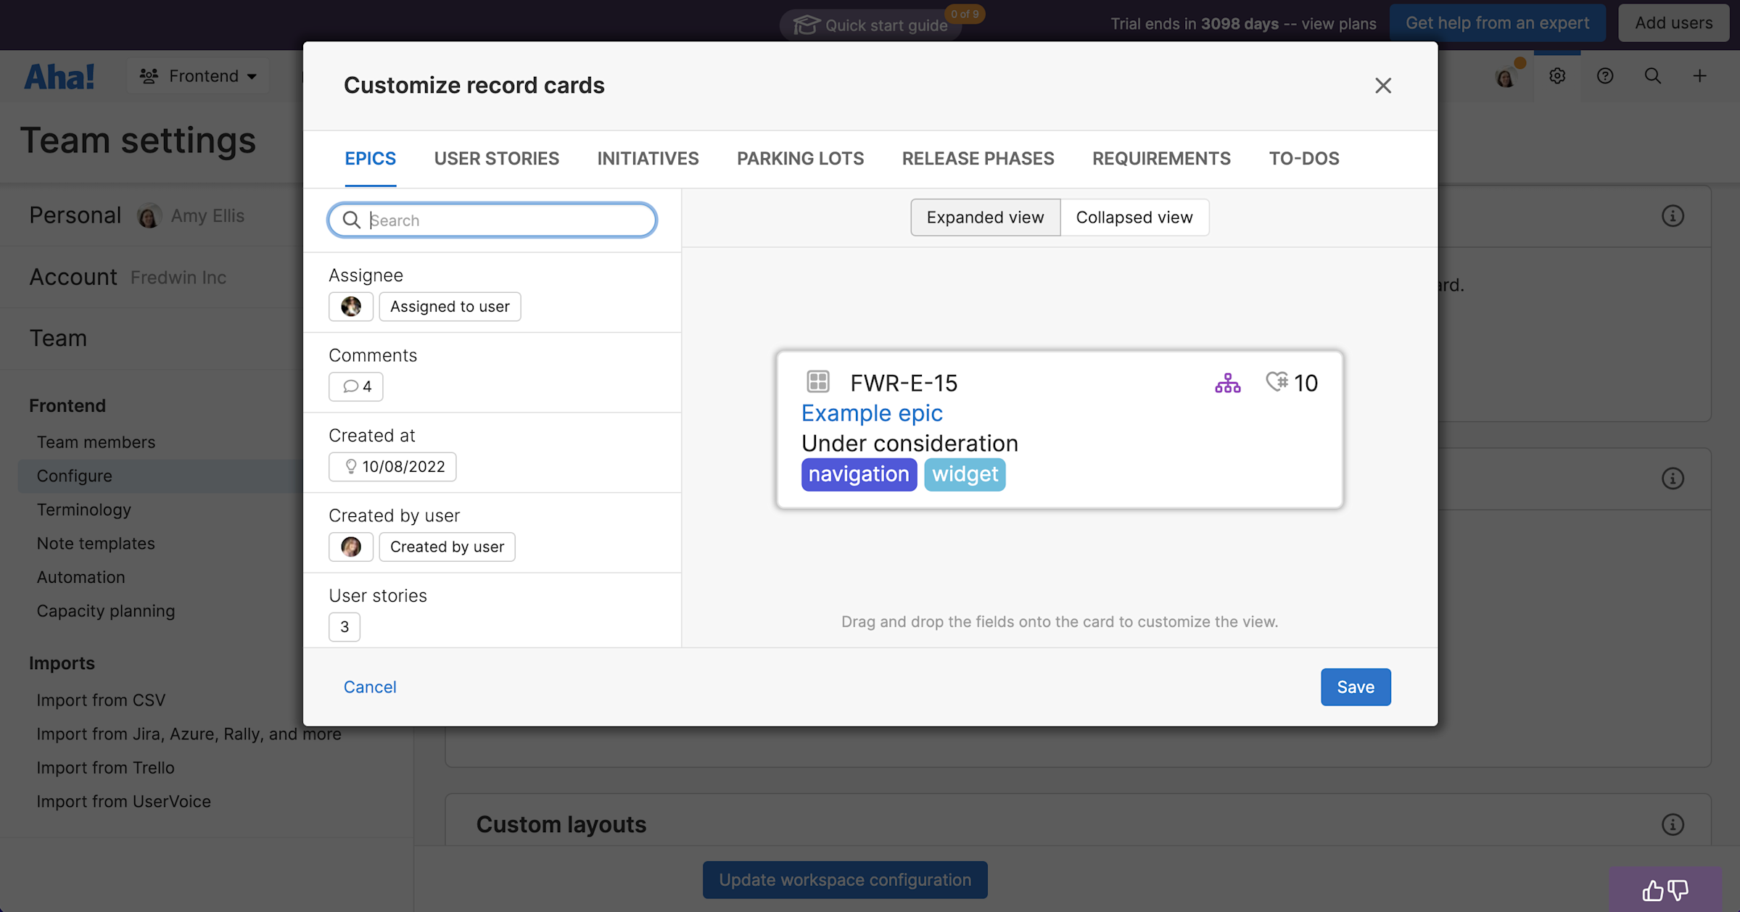This screenshot has width=1740, height=912.
Task: Click the votes heart icon showing 10
Action: coord(1277,382)
